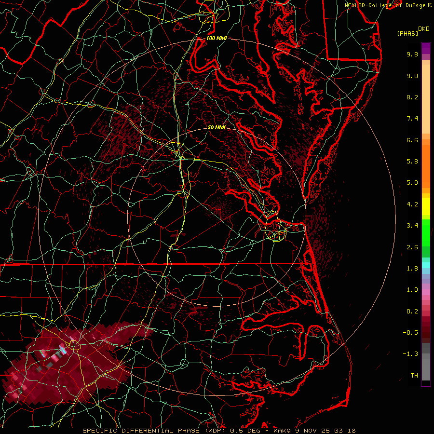Viewport: 434px width, 434px height.
Task: Click the DKD label above the color scale
Action: (x=423, y=29)
